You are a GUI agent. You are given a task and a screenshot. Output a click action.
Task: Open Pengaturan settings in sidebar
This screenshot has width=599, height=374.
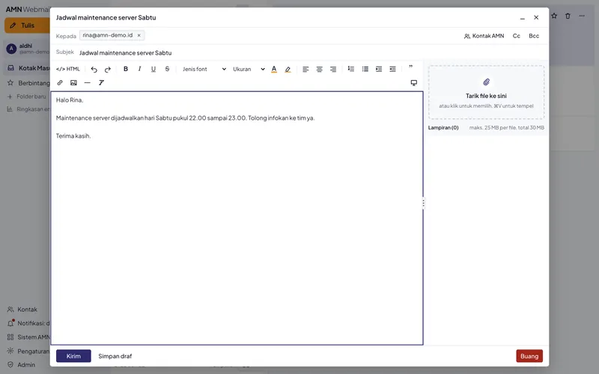tap(28, 351)
